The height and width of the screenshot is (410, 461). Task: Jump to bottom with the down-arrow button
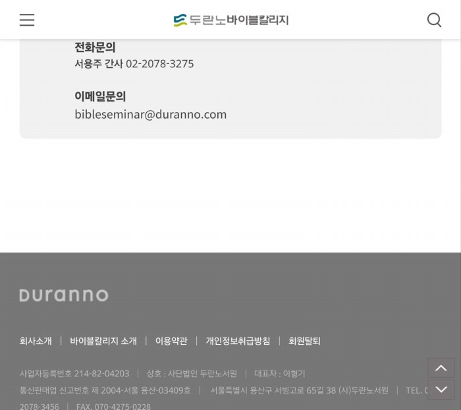click(441, 390)
